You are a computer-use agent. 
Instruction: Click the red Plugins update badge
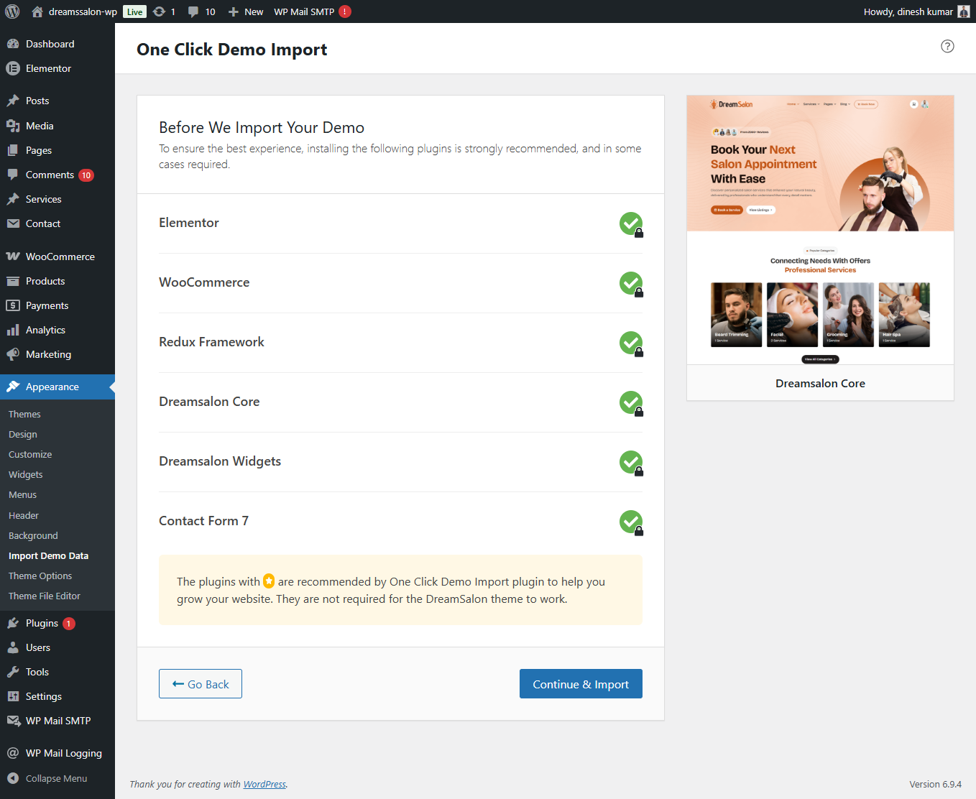pyautogui.click(x=69, y=624)
